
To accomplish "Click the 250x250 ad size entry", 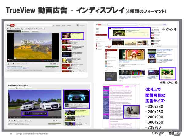I will pyautogui.click(x=155, y=112).
